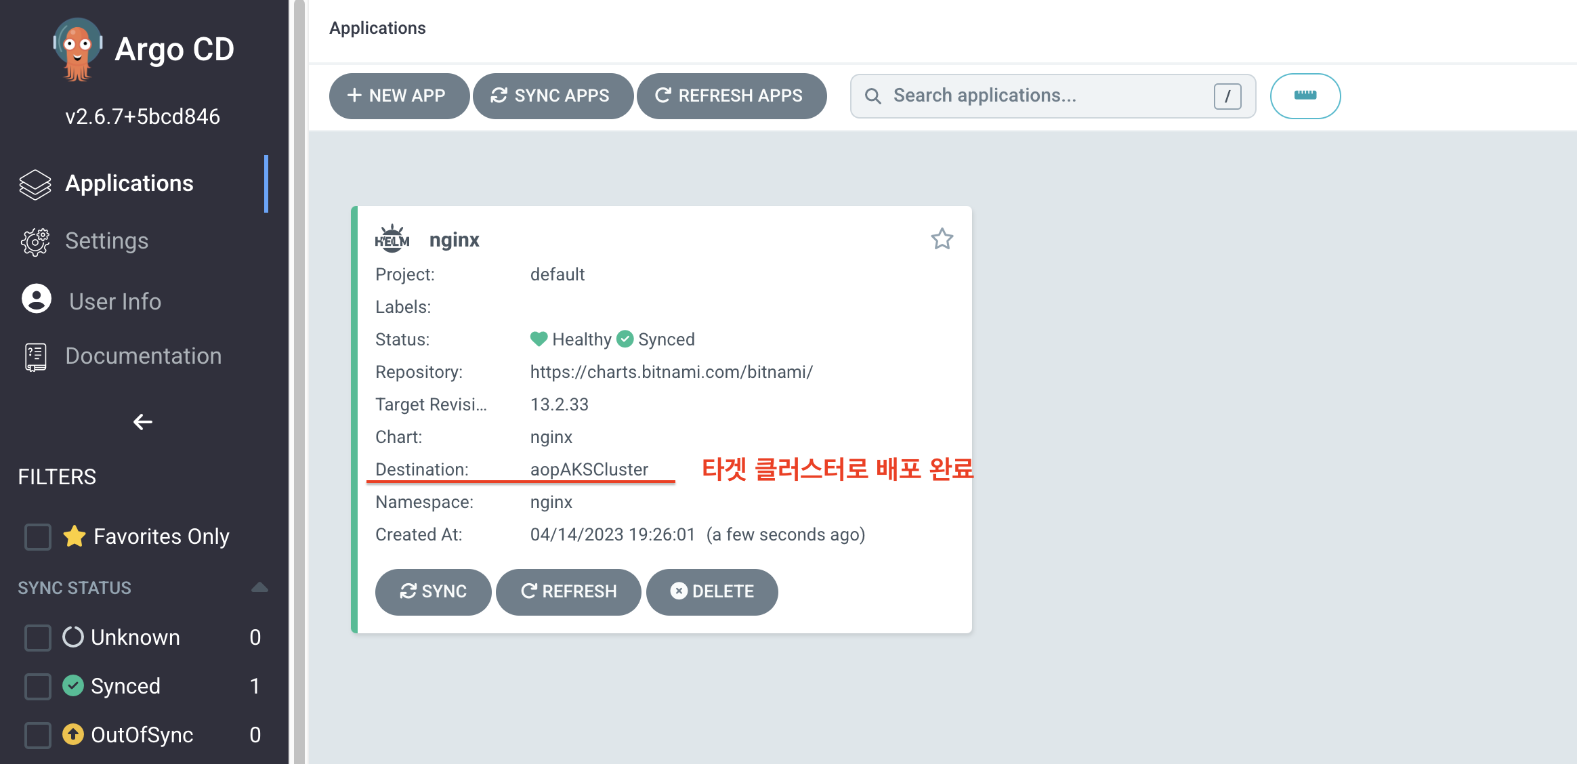Click the Argo CD version text
The image size is (1577, 764).
click(143, 116)
